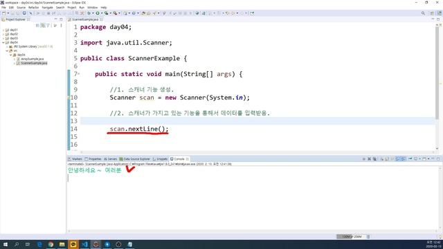Image resolution: width=443 pixels, height=249 pixels.
Task: Click the scan.nextLine() statement
Action: (x=139, y=129)
